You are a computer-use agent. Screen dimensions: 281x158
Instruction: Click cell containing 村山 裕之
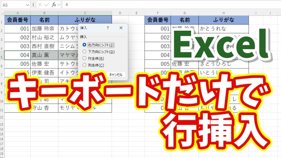(x=44, y=37)
